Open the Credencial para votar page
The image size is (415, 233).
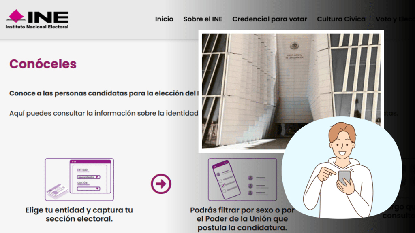pyautogui.click(x=270, y=19)
